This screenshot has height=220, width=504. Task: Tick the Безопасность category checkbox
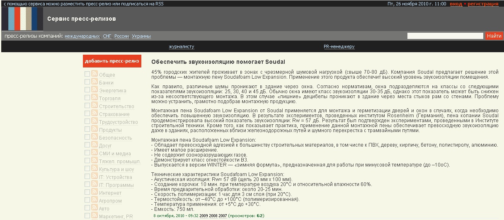(87, 137)
